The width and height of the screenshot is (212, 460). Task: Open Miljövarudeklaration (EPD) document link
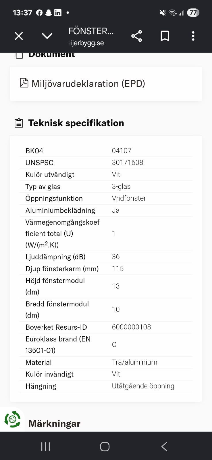pos(88,84)
